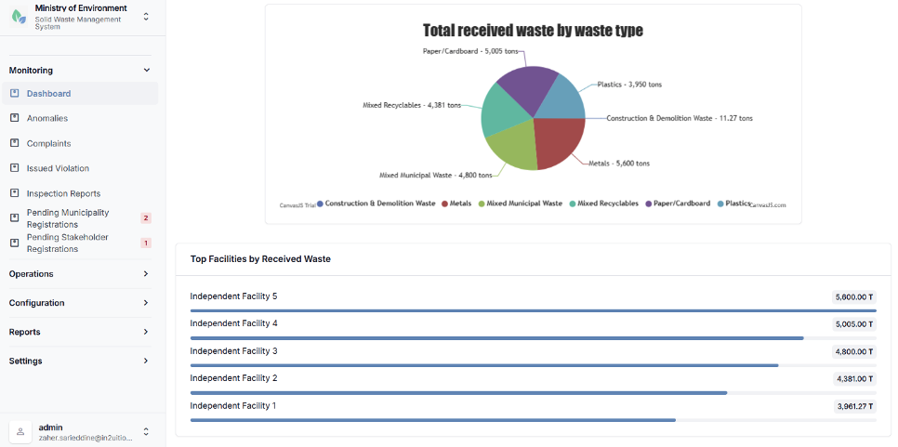Click the Dashboard sidebar icon

[15, 93]
